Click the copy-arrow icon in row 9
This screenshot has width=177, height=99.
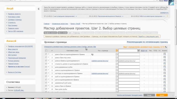[x=117, y=79]
